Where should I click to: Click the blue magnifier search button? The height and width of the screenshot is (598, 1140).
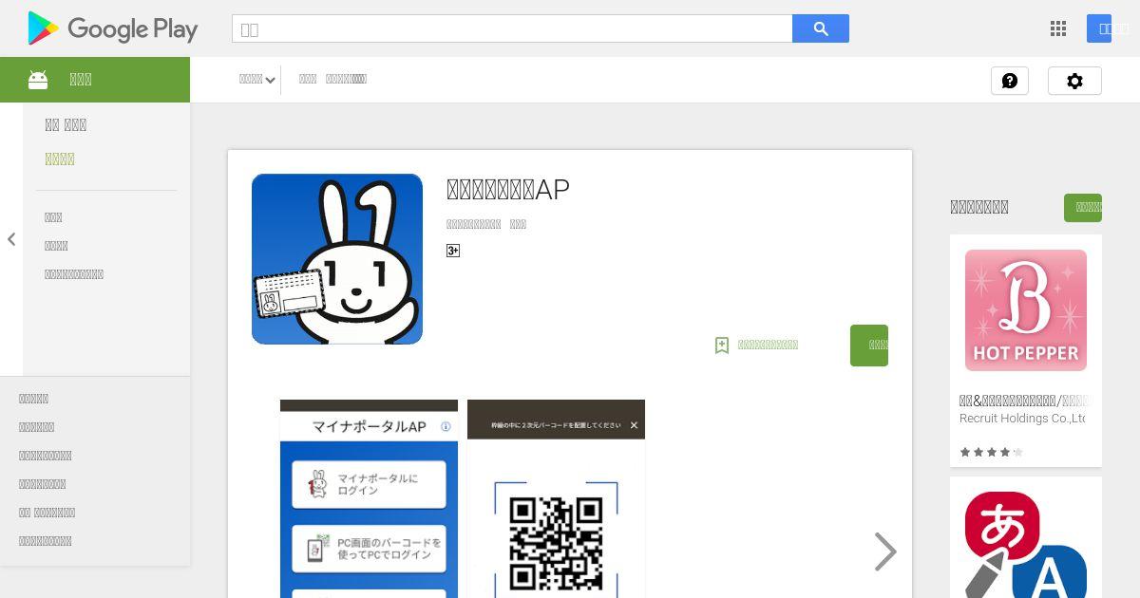(x=821, y=28)
